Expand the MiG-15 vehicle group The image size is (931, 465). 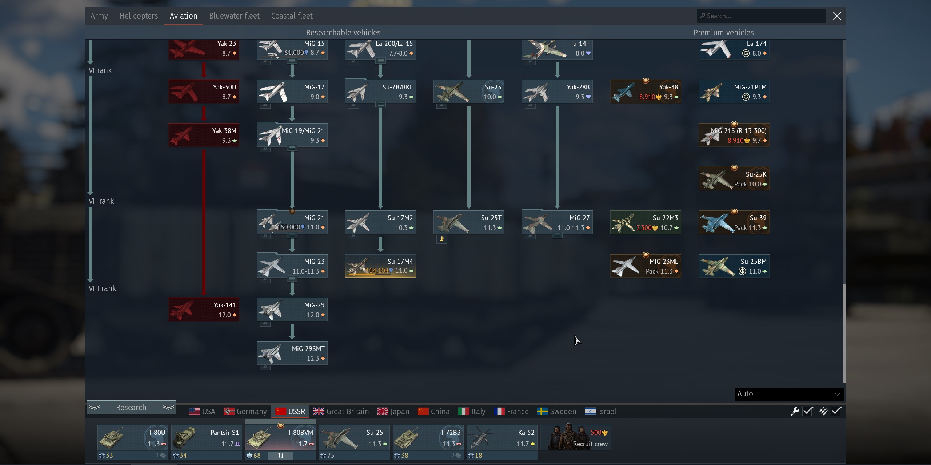pyautogui.click(x=292, y=61)
